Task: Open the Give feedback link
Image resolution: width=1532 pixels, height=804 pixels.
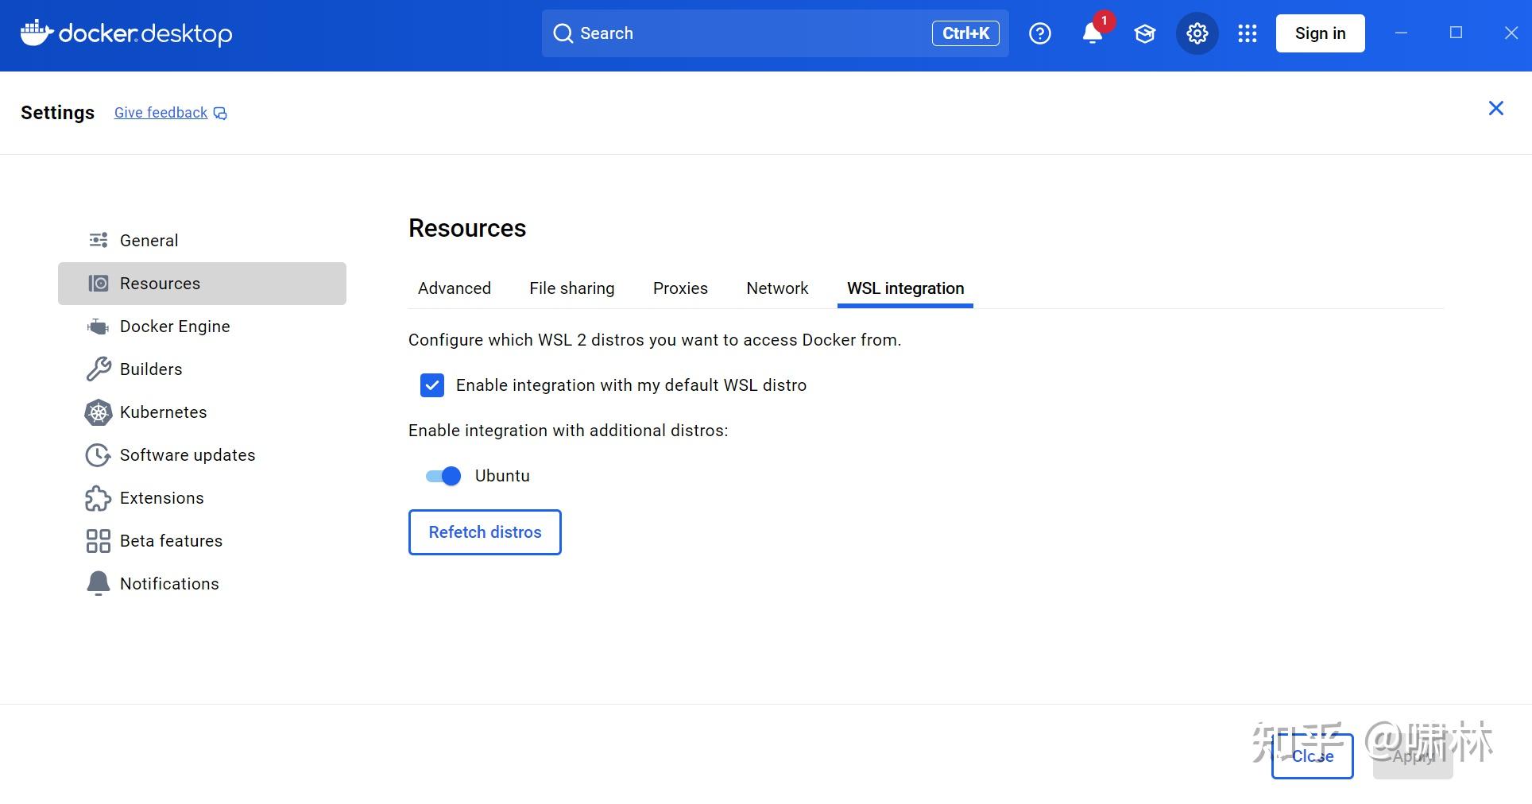Action: 161,113
